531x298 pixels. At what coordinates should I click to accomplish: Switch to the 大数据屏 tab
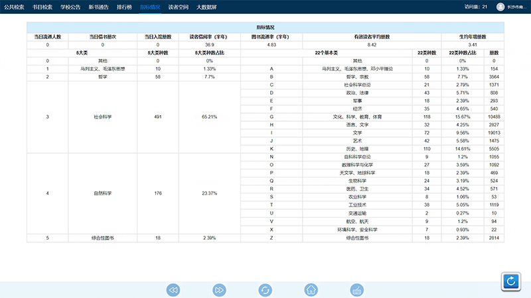(206, 7)
